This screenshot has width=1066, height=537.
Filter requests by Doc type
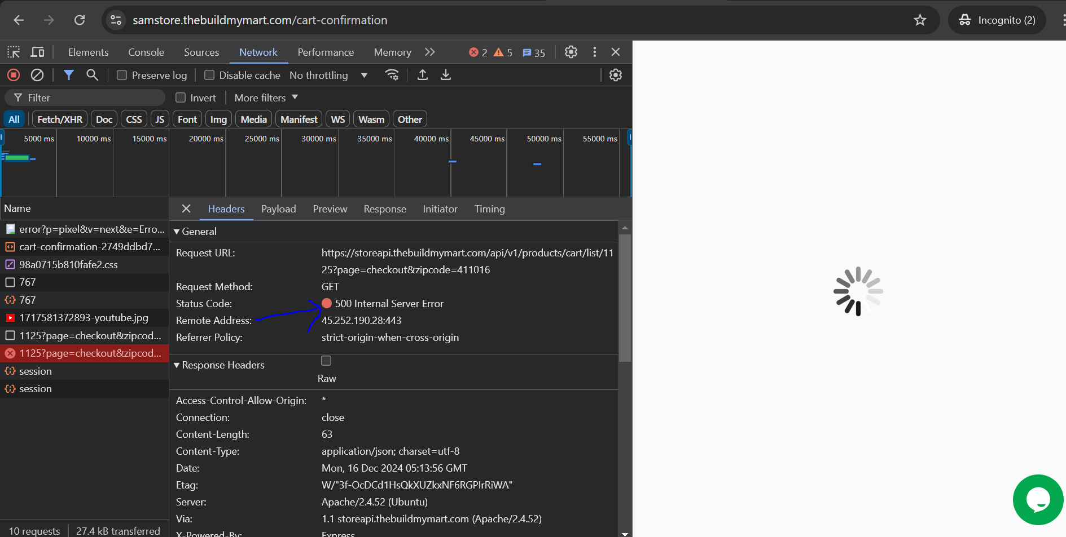(x=104, y=119)
